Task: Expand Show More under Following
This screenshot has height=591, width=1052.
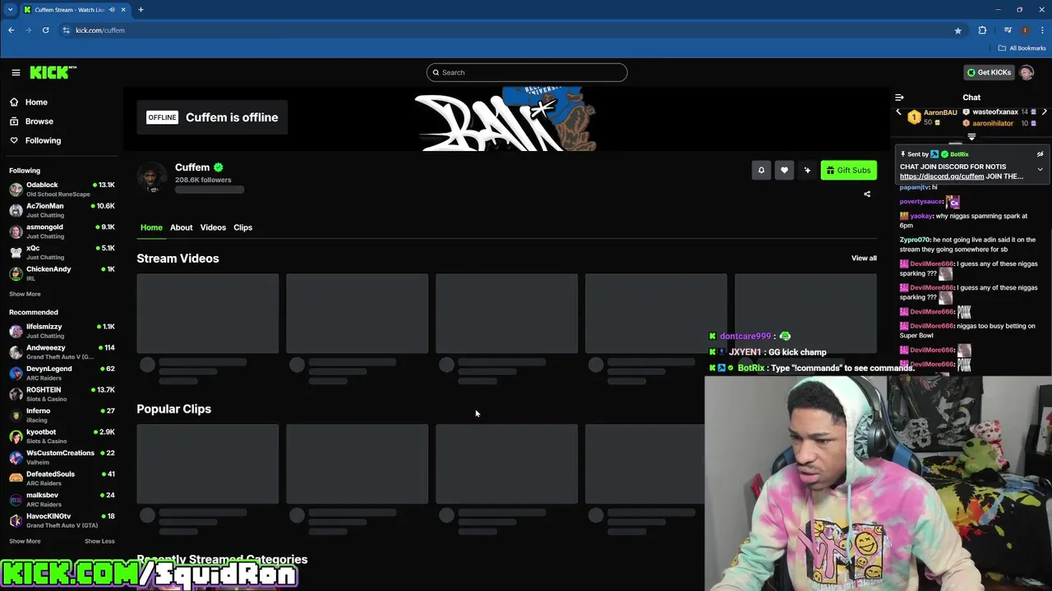Action: (25, 294)
